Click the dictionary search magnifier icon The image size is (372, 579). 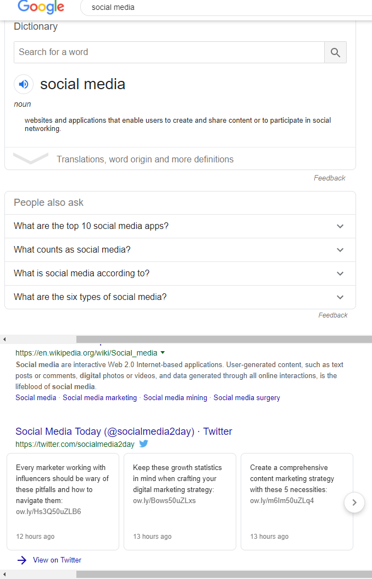click(335, 52)
